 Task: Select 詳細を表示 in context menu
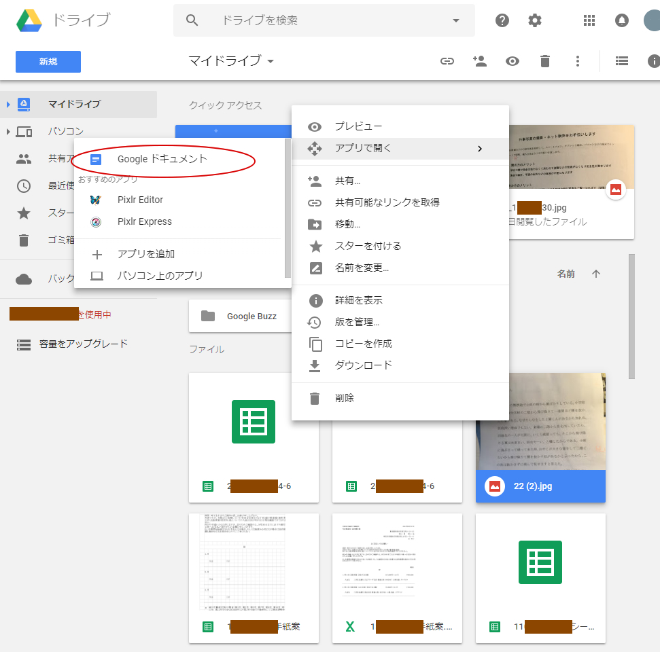point(400,300)
